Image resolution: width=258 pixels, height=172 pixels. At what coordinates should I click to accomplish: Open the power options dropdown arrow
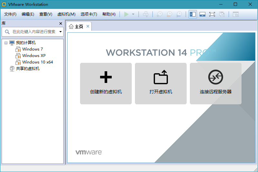point(133,14)
